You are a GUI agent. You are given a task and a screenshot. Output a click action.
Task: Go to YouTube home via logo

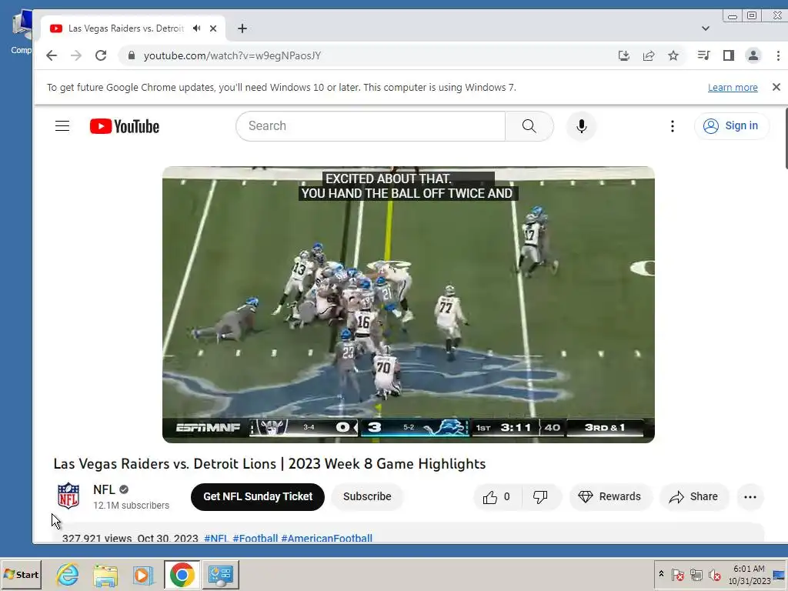tap(125, 126)
